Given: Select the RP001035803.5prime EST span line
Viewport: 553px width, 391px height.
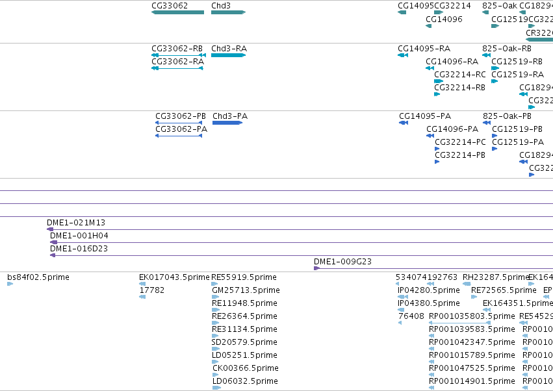Looking at the screenshot, I should point(460,323).
